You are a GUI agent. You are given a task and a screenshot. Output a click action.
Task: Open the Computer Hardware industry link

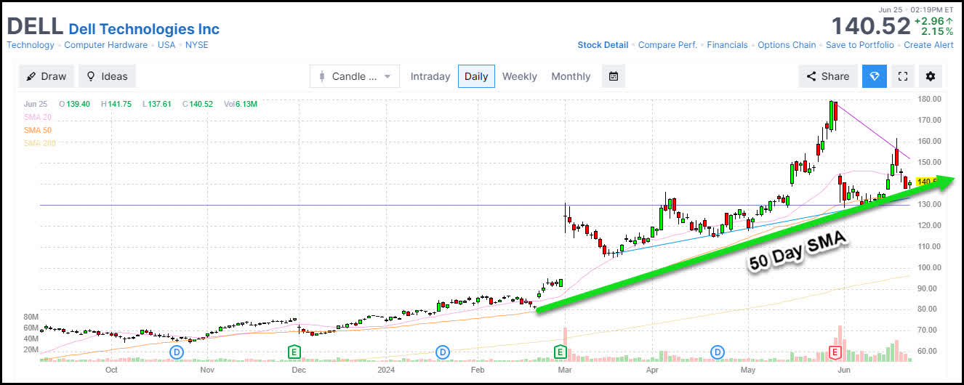click(106, 45)
